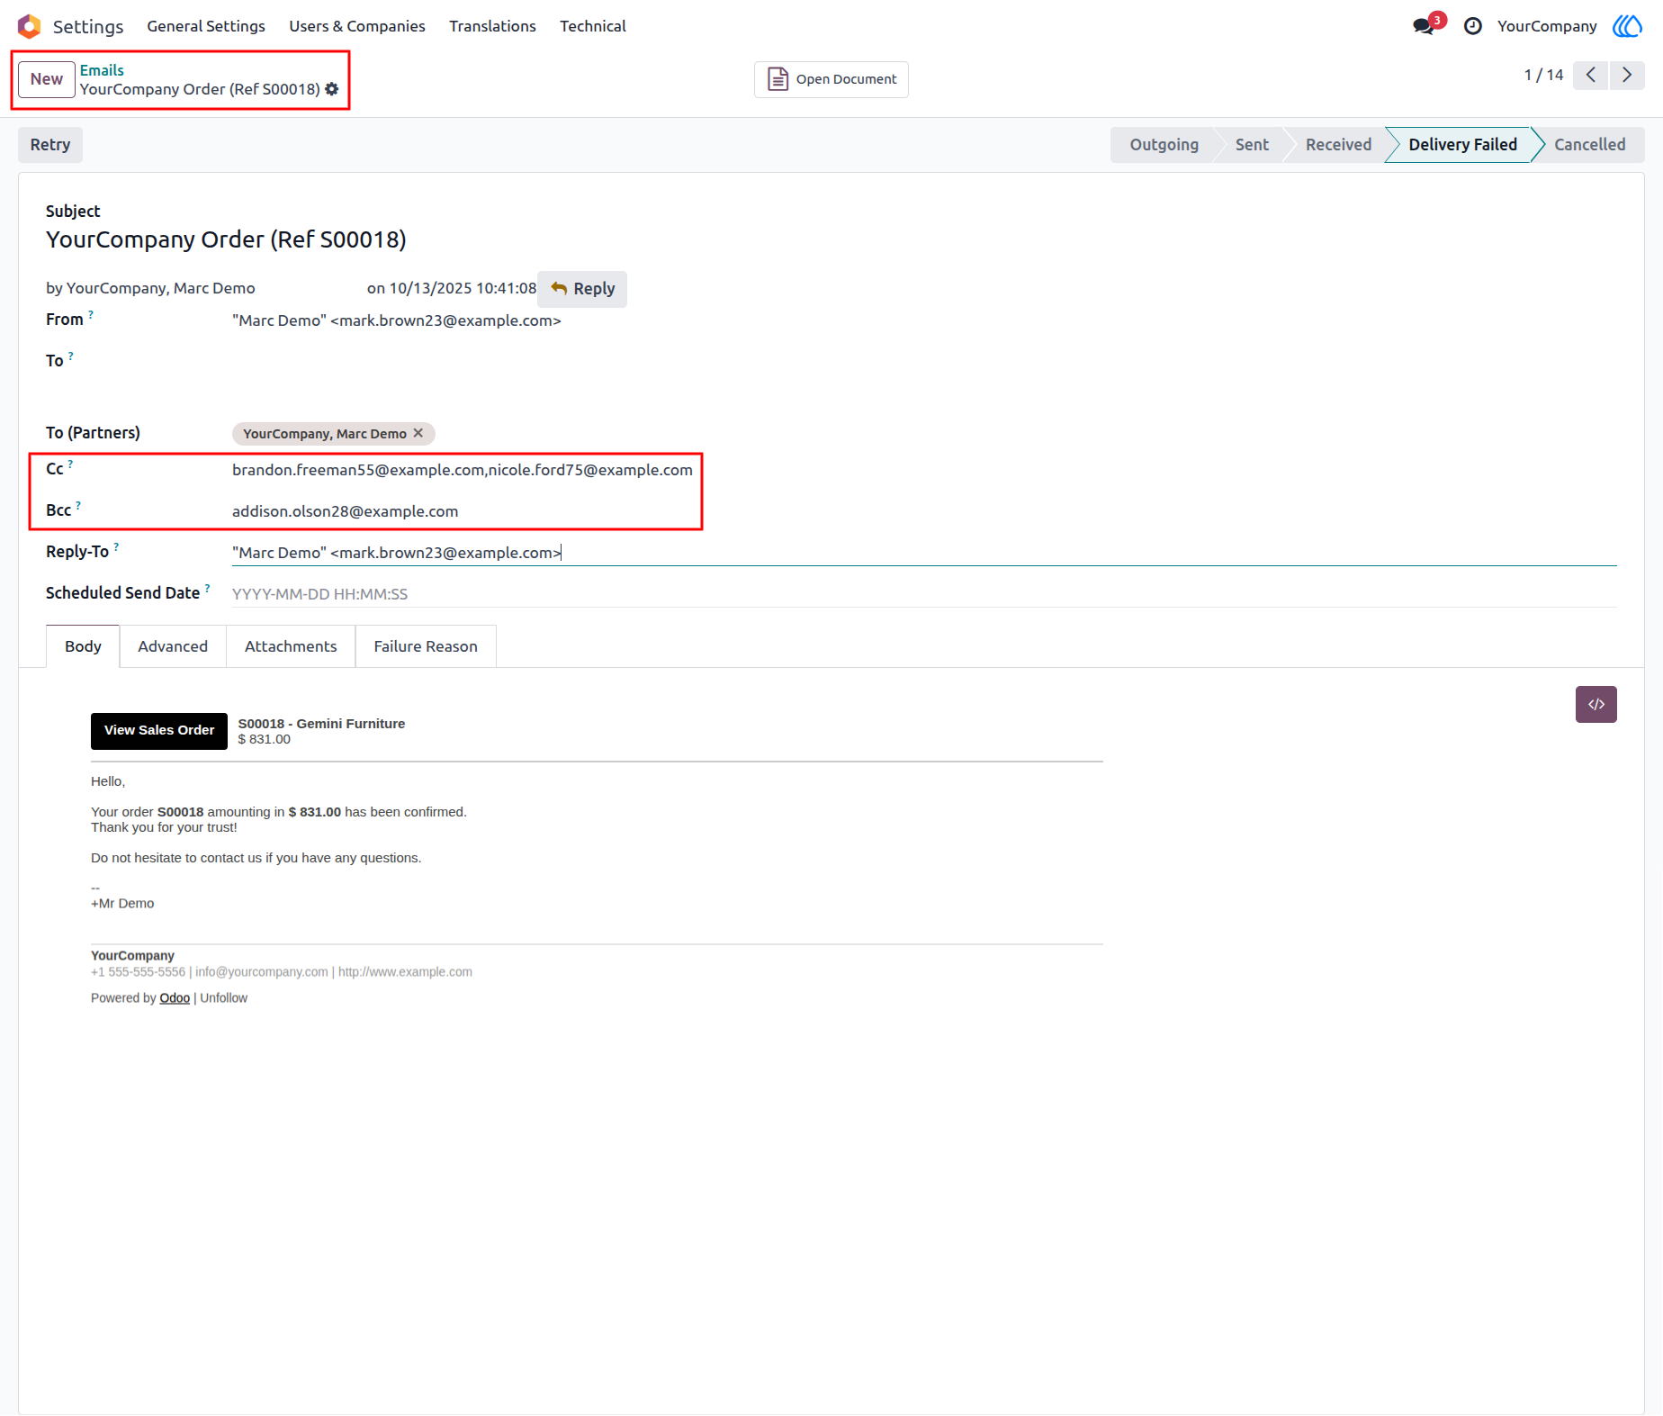The width and height of the screenshot is (1663, 1416).
Task: Click the Odoo link in email footer
Action: tap(175, 998)
